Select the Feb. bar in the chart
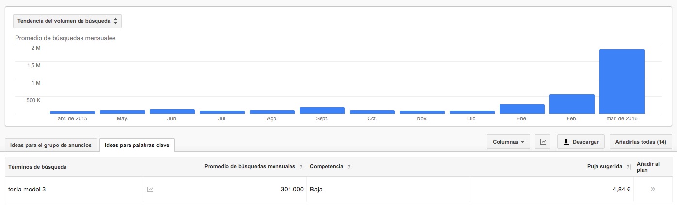Screen dimensions: 677x205 click(x=572, y=104)
